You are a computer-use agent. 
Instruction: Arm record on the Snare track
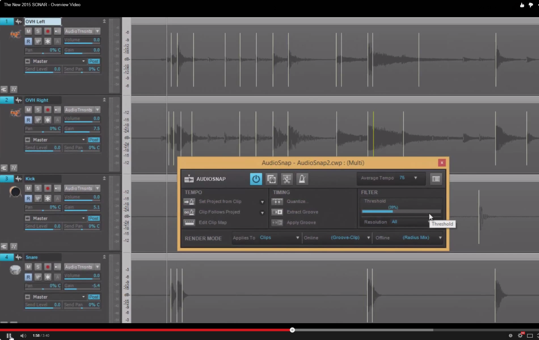point(48,267)
